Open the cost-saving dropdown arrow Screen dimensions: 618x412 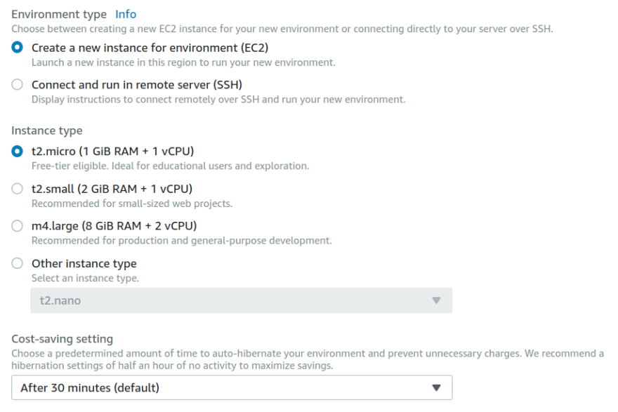436,388
